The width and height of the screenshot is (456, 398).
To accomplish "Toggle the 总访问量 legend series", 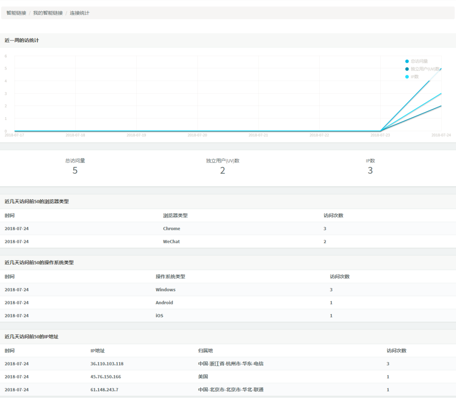I will (x=419, y=61).
